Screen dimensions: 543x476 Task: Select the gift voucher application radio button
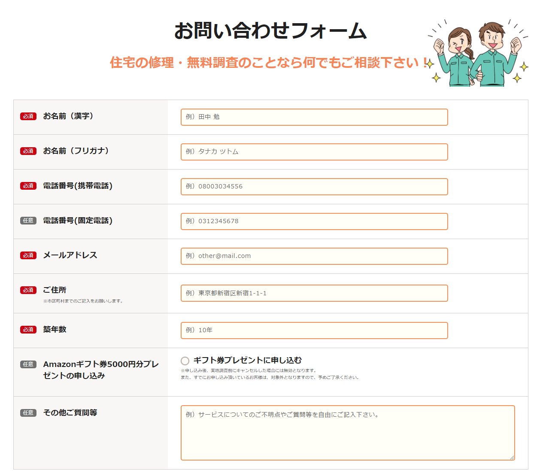click(185, 361)
